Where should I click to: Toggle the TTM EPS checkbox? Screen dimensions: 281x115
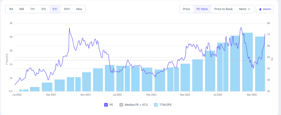tap(156, 105)
